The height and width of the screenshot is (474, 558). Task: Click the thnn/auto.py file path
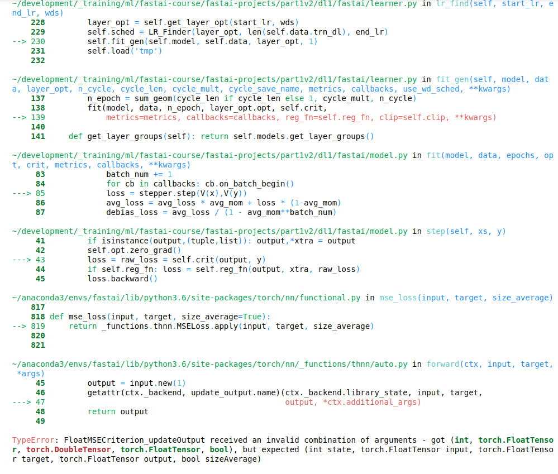coord(209,364)
